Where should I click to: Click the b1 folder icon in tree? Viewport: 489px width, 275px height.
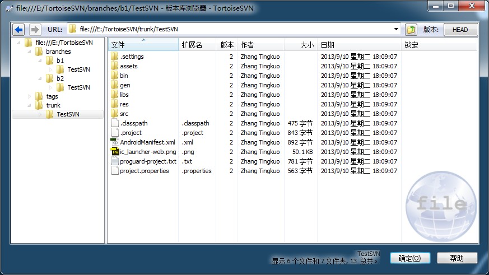pyautogui.click(x=50, y=60)
